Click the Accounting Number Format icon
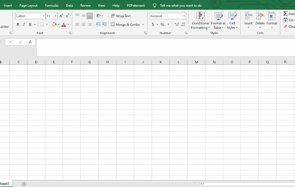295x187 pixels. pyautogui.click(x=152, y=24)
